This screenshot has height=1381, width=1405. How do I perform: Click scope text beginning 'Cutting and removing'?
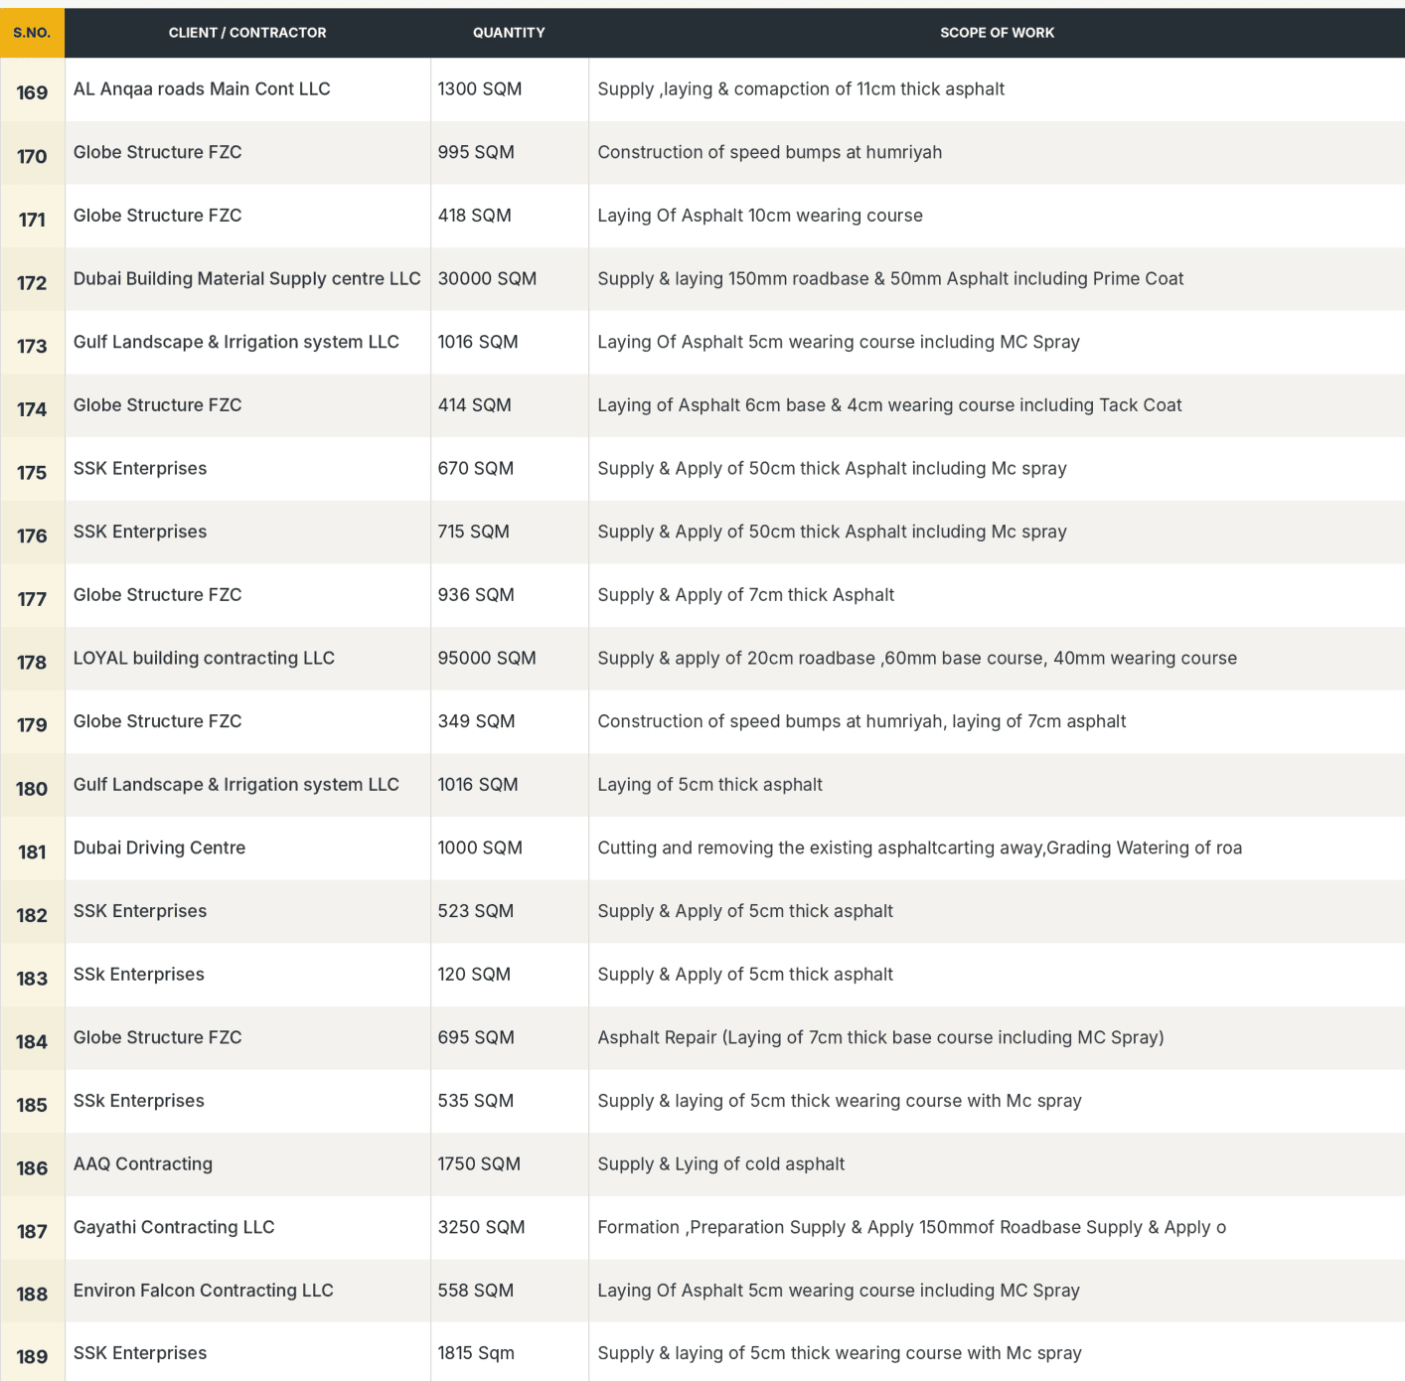click(920, 848)
